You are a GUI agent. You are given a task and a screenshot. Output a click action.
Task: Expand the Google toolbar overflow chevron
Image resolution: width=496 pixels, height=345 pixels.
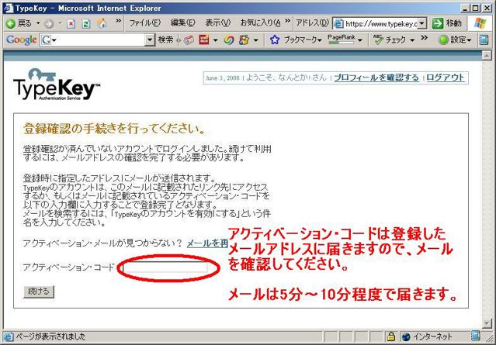tap(424, 37)
